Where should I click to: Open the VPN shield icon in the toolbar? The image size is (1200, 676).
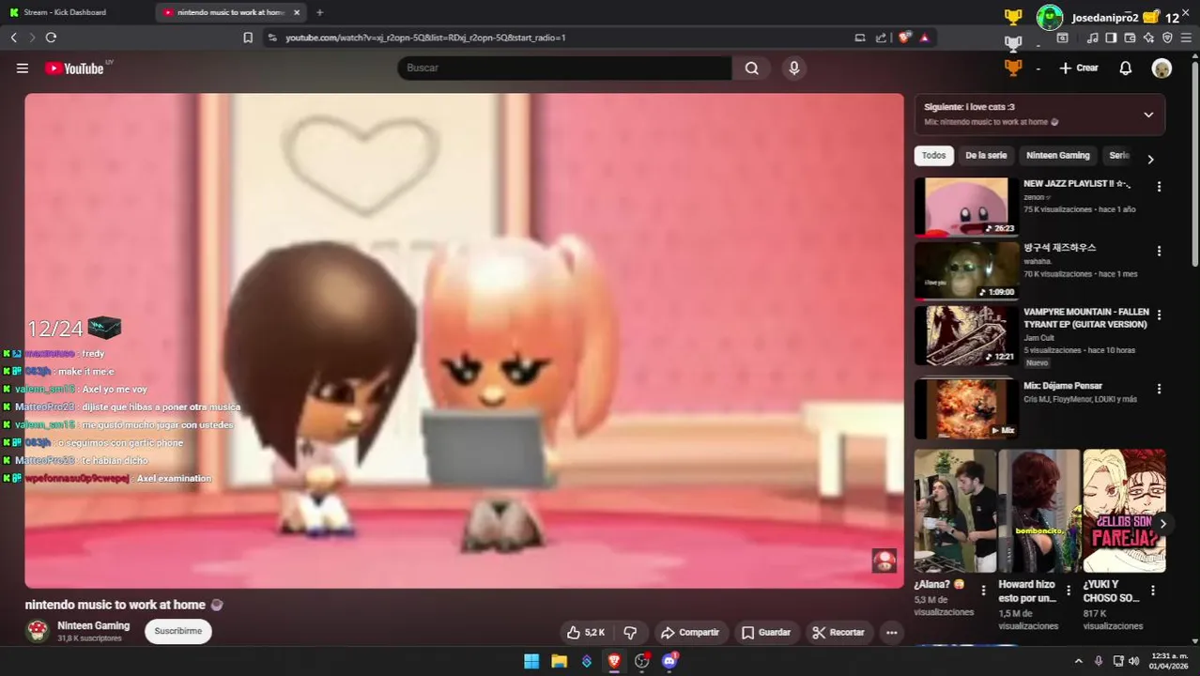1167,38
